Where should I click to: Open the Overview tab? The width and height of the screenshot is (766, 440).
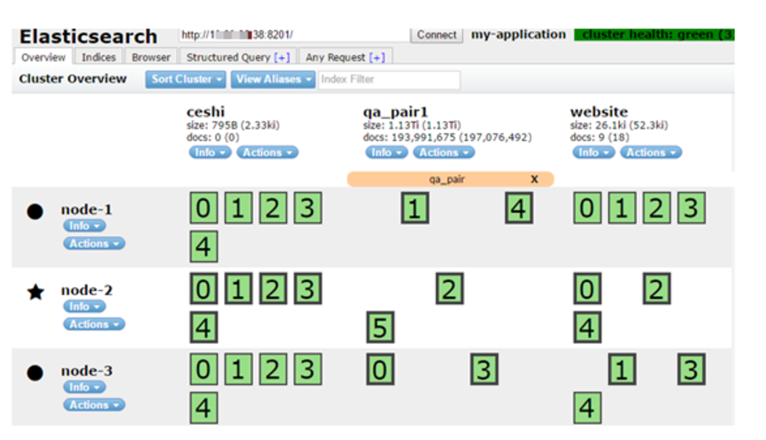(x=44, y=57)
